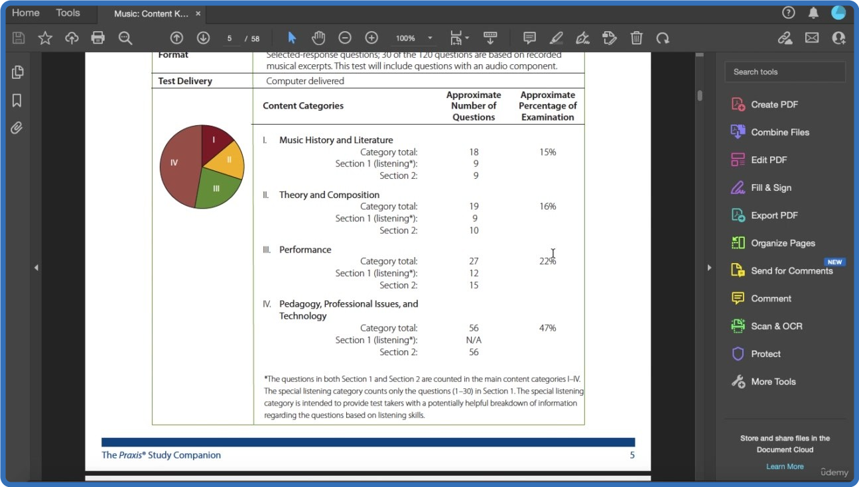Open the Help question mark menu

[788, 13]
